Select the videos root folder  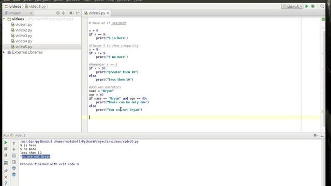[18, 19]
